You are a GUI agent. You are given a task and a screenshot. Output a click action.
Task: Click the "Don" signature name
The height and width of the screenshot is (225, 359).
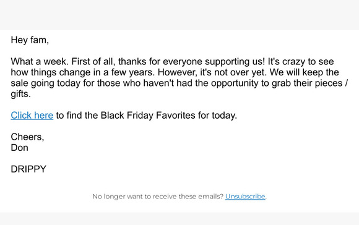coord(19,148)
